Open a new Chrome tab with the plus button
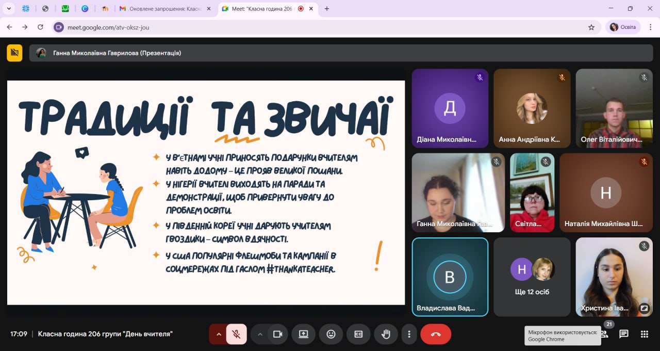The height and width of the screenshot is (351, 660). click(327, 9)
